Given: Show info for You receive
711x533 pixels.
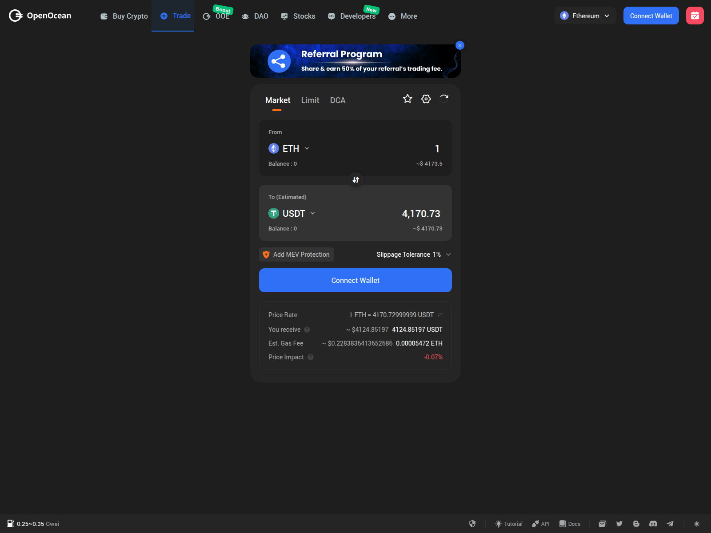Looking at the screenshot, I should (307, 330).
